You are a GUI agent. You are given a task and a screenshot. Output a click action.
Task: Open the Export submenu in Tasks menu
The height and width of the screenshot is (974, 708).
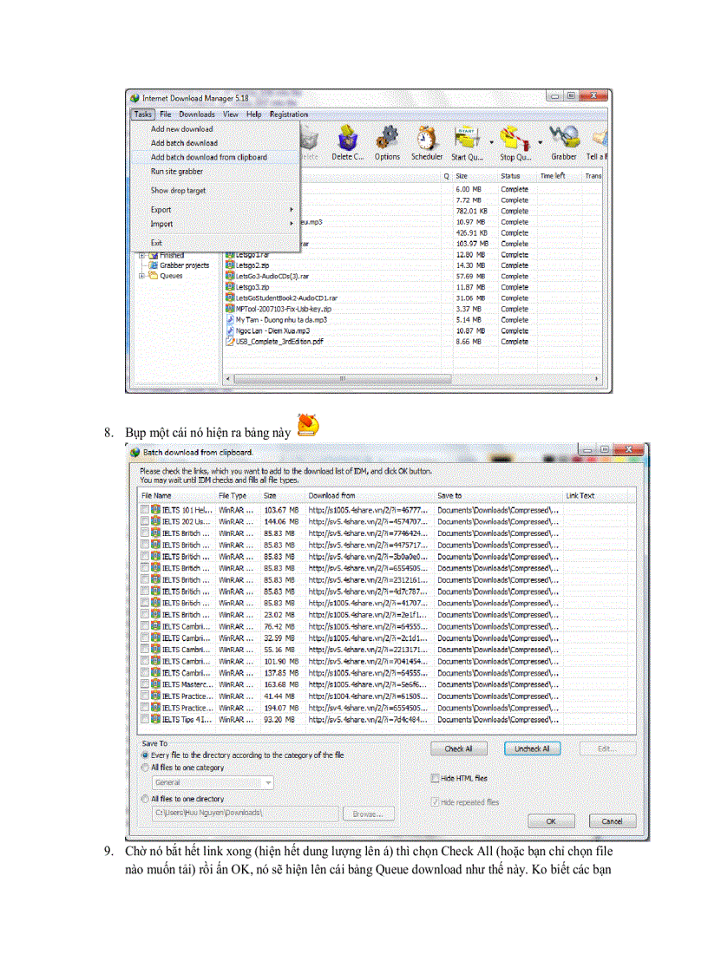(161, 210)
